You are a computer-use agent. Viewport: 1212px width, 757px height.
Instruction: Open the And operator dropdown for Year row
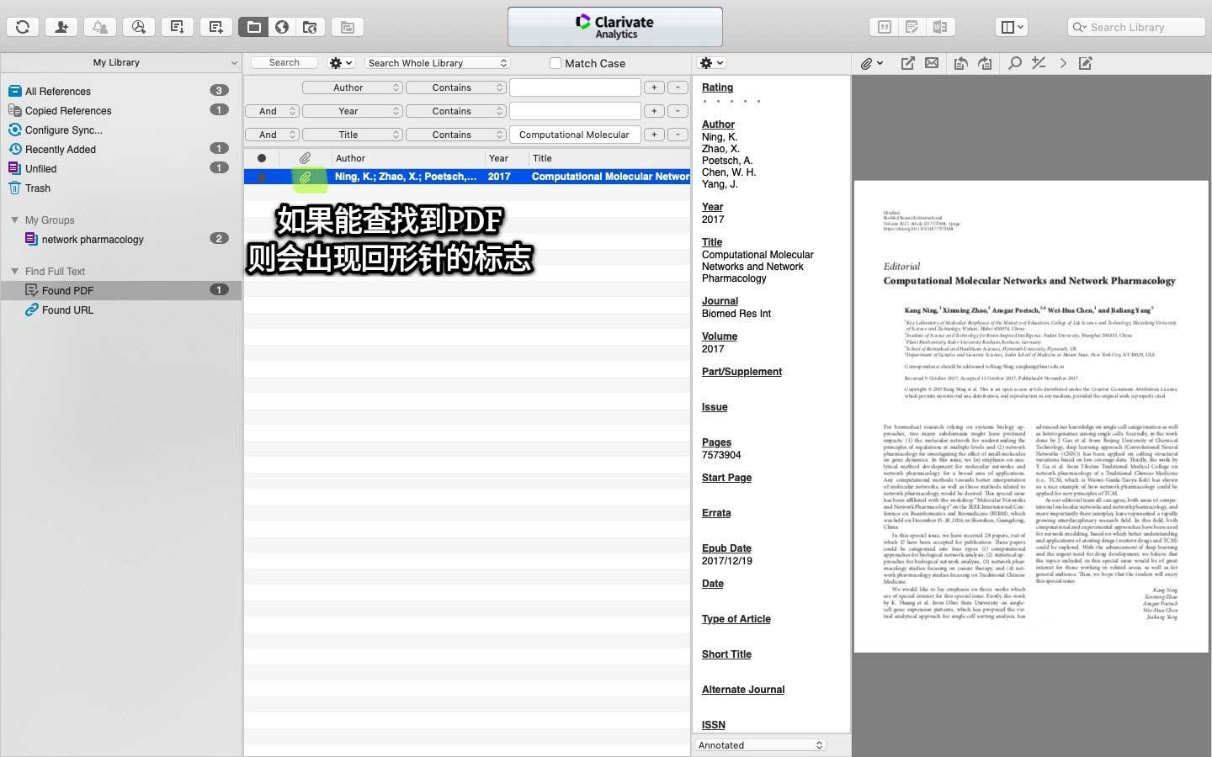[x=272, y=111]
